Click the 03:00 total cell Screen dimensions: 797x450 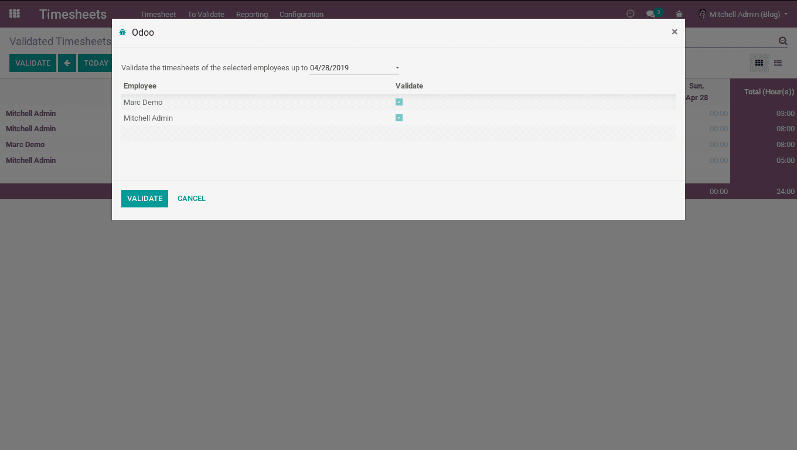click(x=785, y=113)
